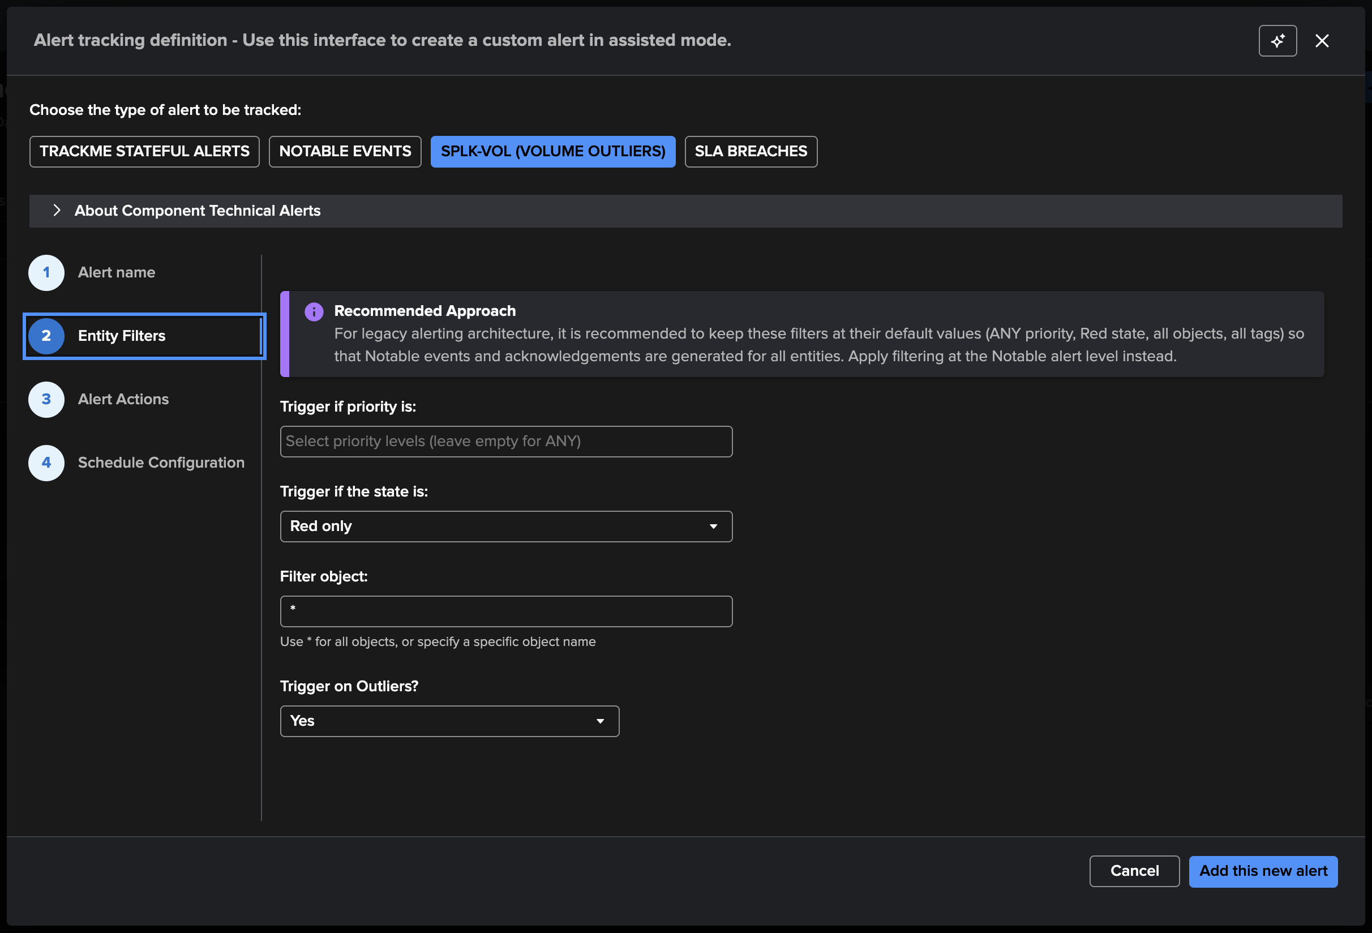
Task: Open the Trigger on Outliers 'Yes' dropdown
Action: [x=450, y=722]
